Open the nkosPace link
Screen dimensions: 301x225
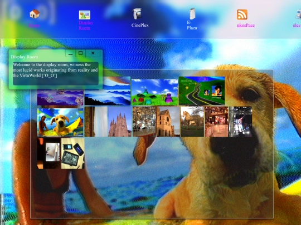coord(246,25)
